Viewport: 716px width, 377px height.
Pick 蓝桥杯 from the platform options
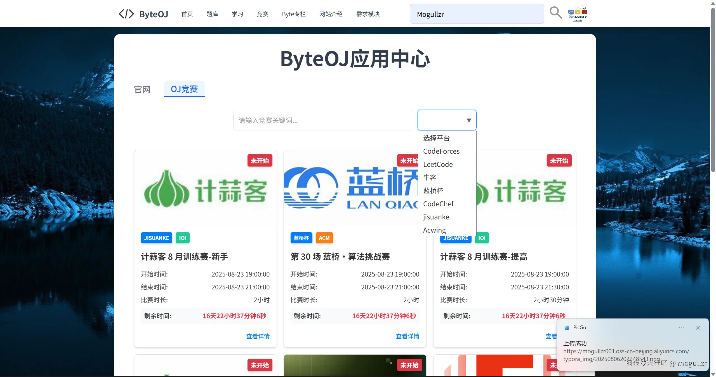tap(433, 191)
